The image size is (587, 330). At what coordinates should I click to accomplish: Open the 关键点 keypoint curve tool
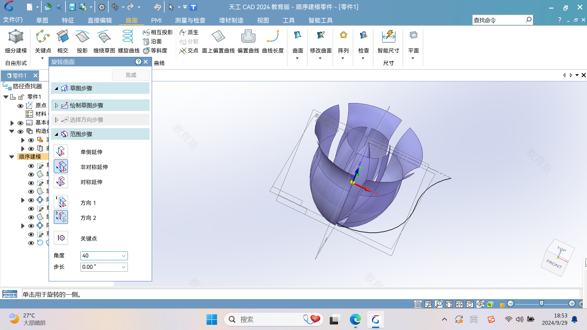click(x=43, y=42)
